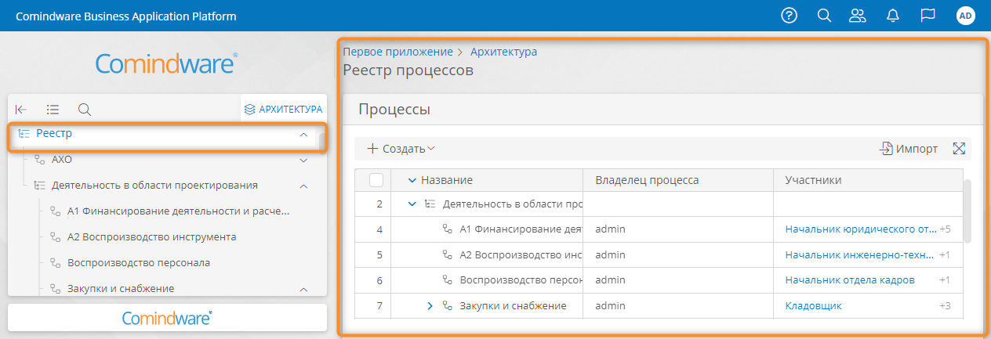Click А1 Финансирование row in table
The width and height of the screenshot is (991, 339).
pyautogui.click(x=520, y=229)
